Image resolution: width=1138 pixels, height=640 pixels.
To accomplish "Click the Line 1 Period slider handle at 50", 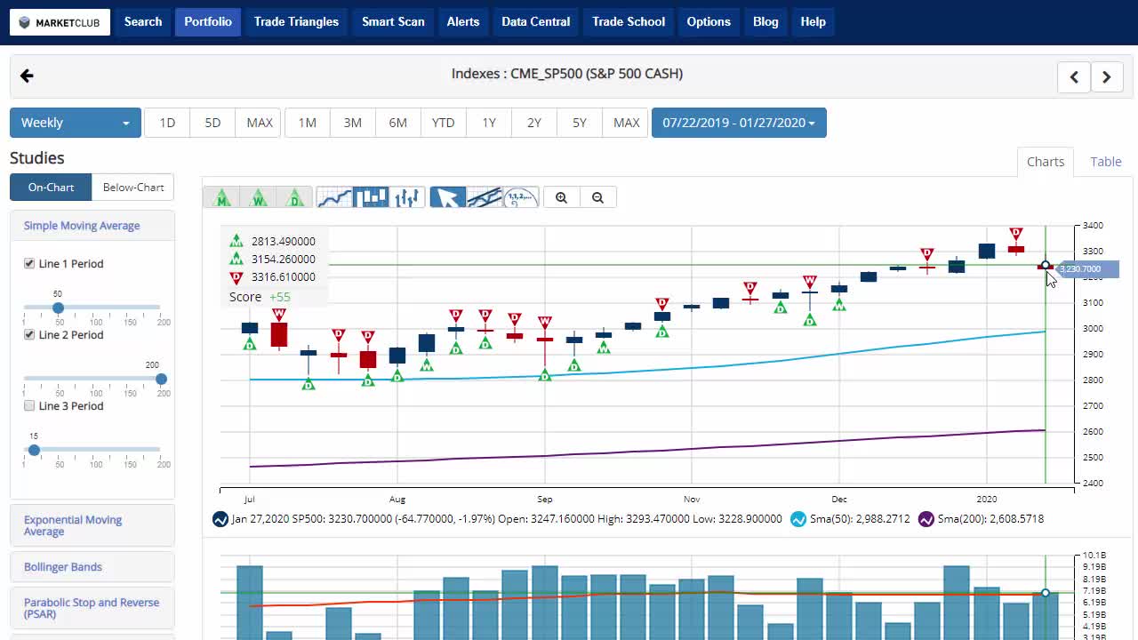I will tap(58, 308).
